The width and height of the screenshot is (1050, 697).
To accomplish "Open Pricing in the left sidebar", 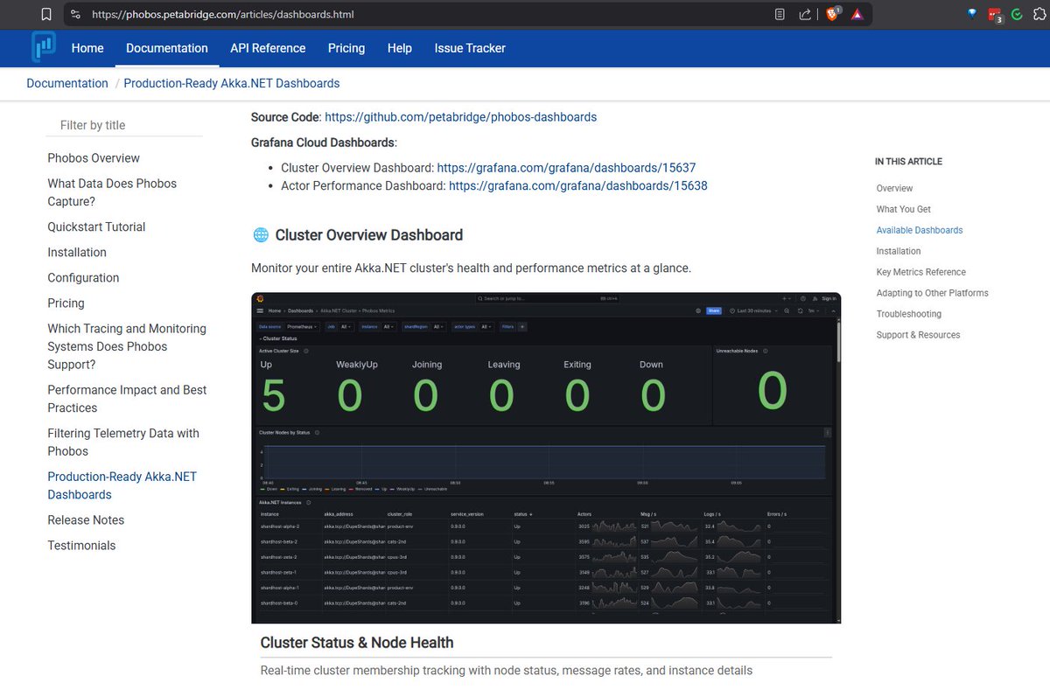I will pos(66,303).
